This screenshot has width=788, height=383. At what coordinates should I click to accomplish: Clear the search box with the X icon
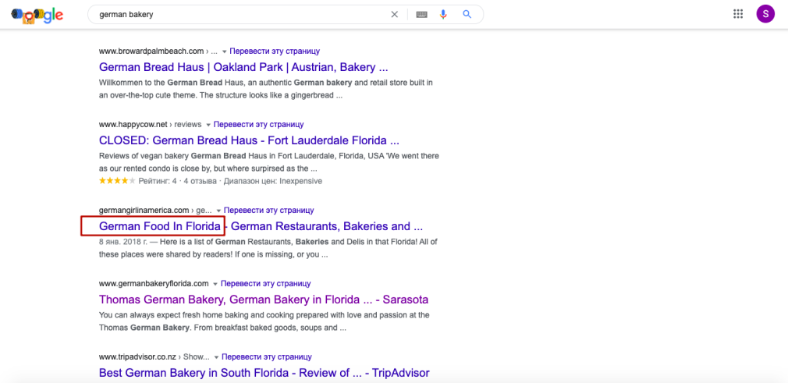click(394, 14)
